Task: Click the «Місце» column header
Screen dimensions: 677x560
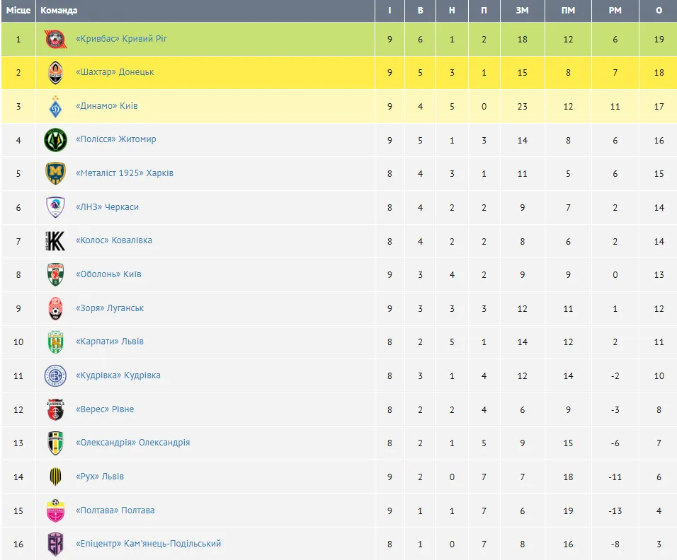Action: pyautogui.click(x=18, y=11)
